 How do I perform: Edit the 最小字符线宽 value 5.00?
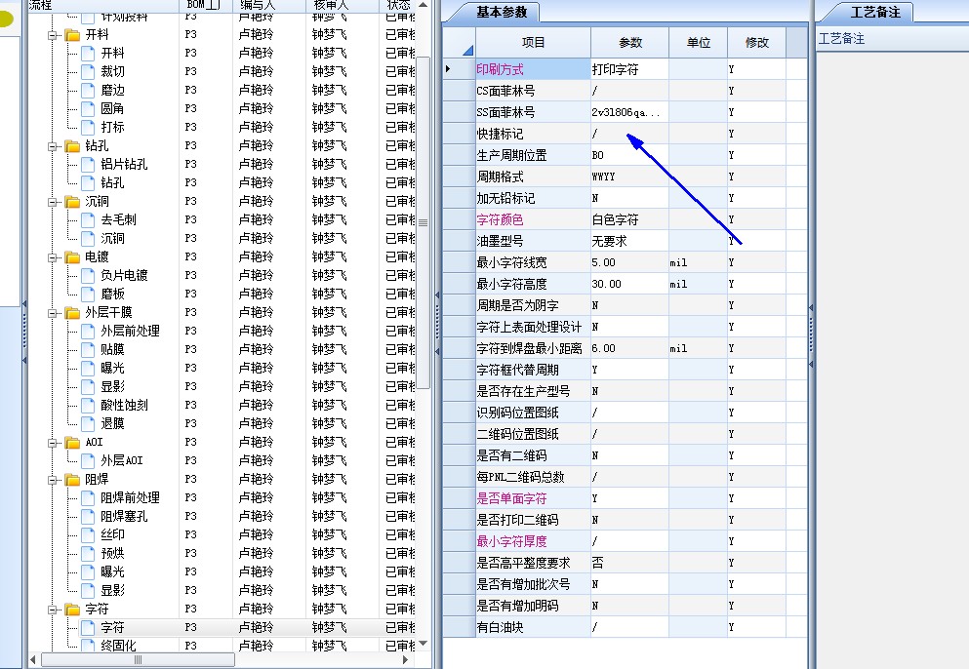(x=629, y=262)
